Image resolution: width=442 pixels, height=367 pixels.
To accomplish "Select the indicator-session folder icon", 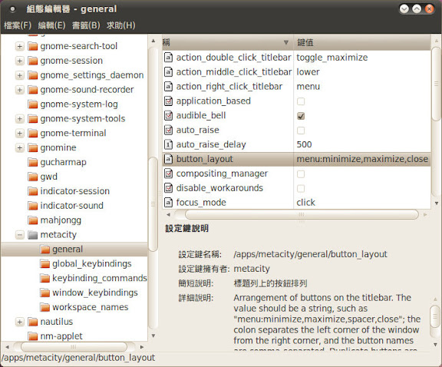I will (33, 191).
